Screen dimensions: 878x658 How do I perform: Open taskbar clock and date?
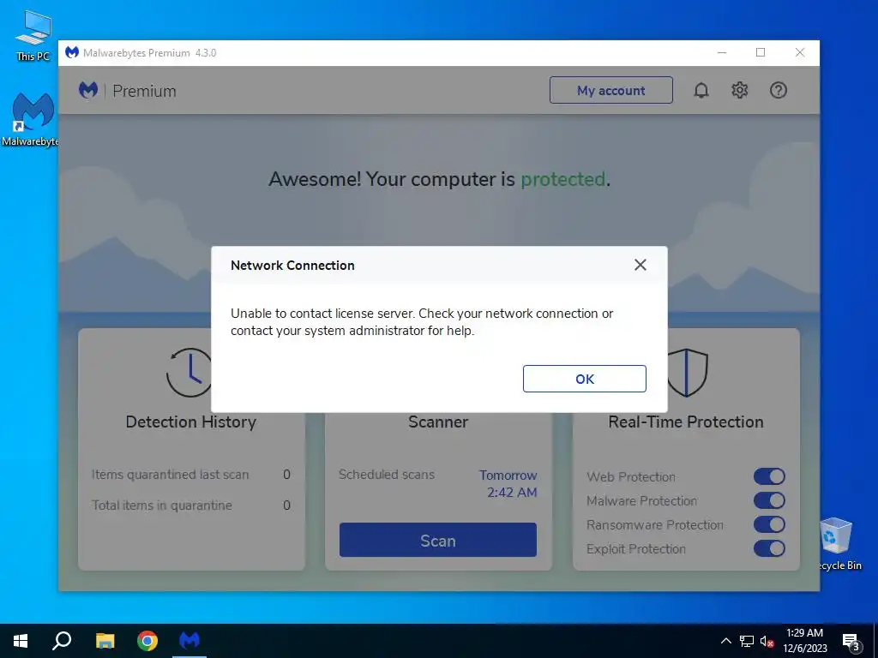804,641
